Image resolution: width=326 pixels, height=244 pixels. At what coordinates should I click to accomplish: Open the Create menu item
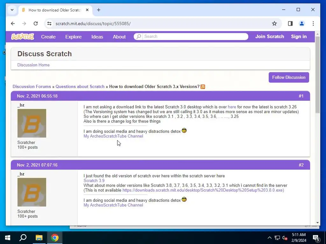tap(48, 37)
